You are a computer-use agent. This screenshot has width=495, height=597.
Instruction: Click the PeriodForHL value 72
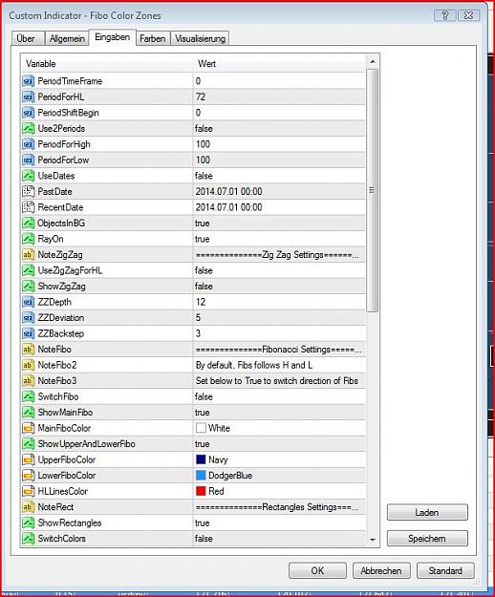coord(201,97)
